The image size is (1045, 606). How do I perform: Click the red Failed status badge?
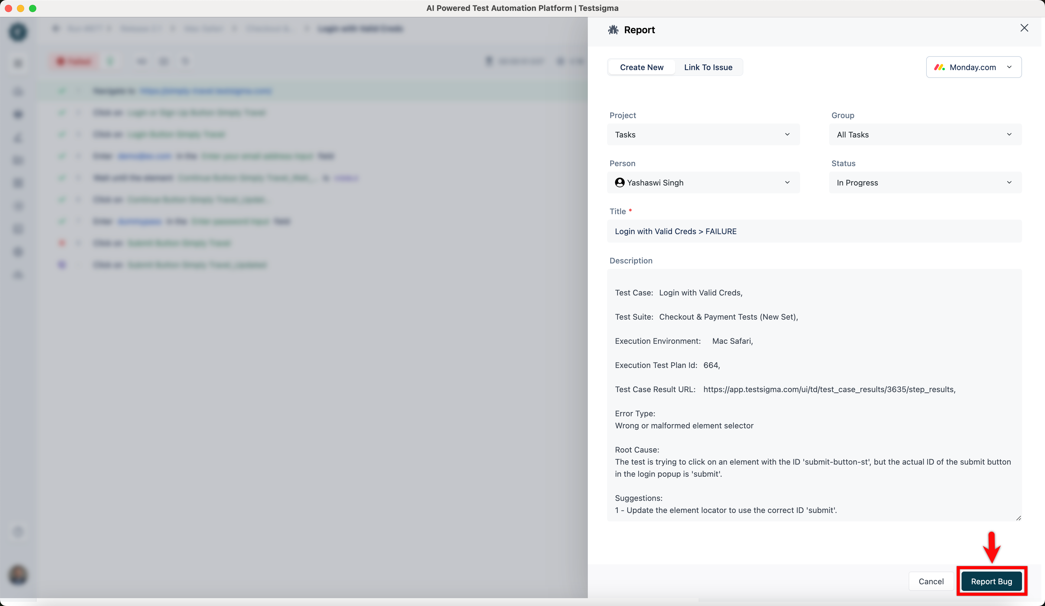pos(74,62)
